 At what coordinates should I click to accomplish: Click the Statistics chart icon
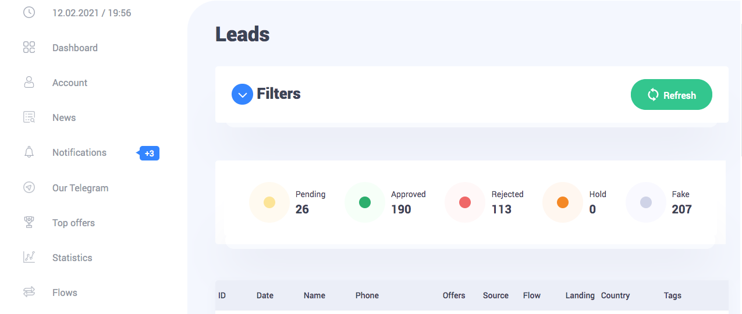[x=29, y=258]
